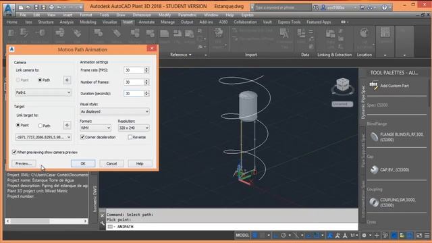Open status bar customization hamburger icon
432x243 pixels.
pos(427,236)
